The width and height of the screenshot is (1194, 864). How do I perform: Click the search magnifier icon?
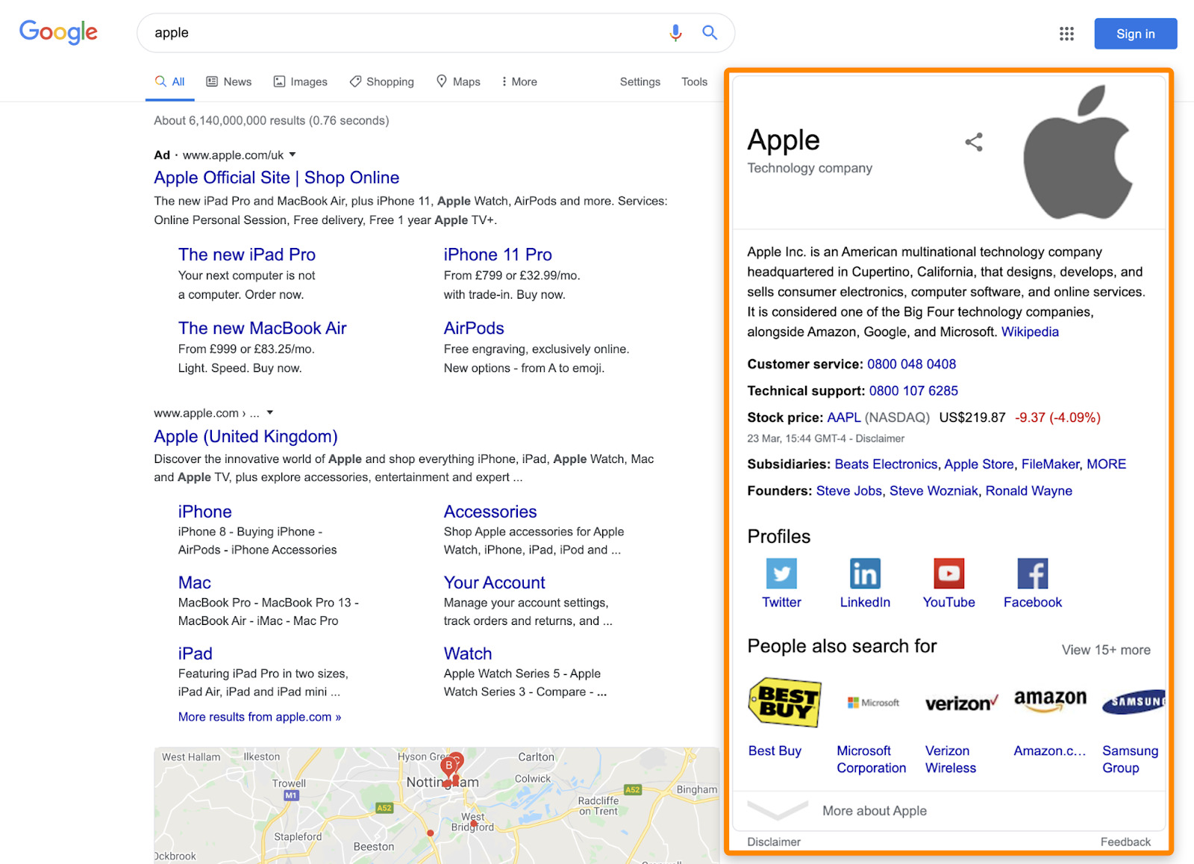tap(709, 33)
